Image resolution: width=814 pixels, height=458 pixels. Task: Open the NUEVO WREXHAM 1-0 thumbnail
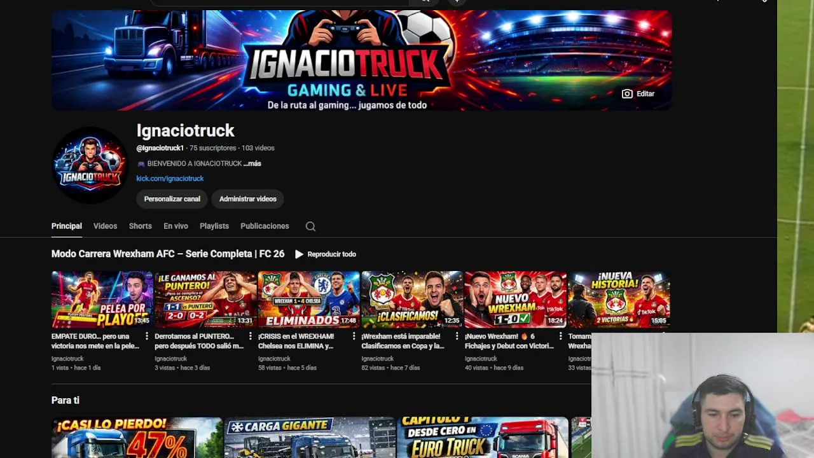(515, 300)
